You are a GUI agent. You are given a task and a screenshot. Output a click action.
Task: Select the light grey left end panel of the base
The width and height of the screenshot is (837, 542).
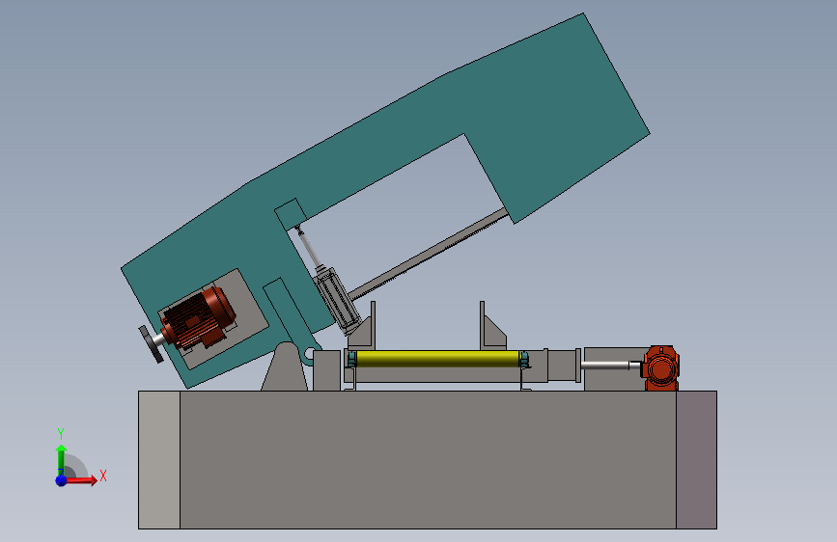(159, 460)
